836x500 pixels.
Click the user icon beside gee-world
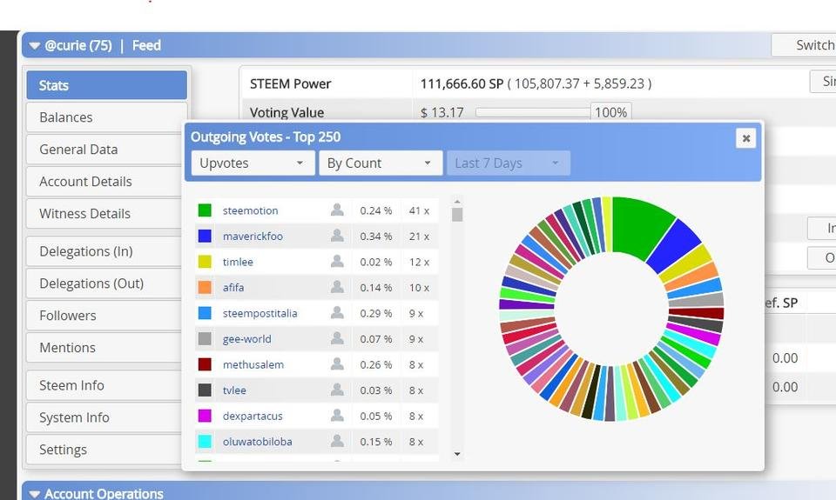[337, 338]
